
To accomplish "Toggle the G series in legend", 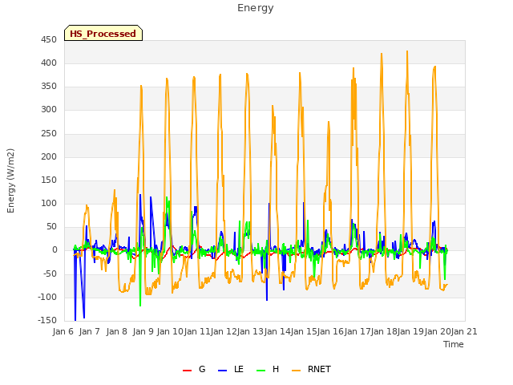I will point(194,370).
